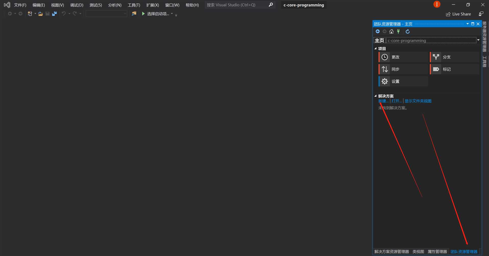
Task: Click the magnifier icon in the search box
Action: 271,5
